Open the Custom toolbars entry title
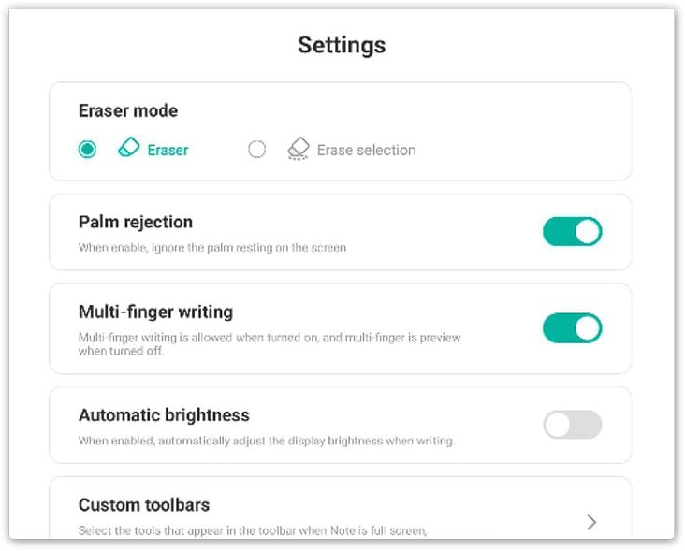The width and height of the screenshot is (685, 551). [x=144, y=505]
